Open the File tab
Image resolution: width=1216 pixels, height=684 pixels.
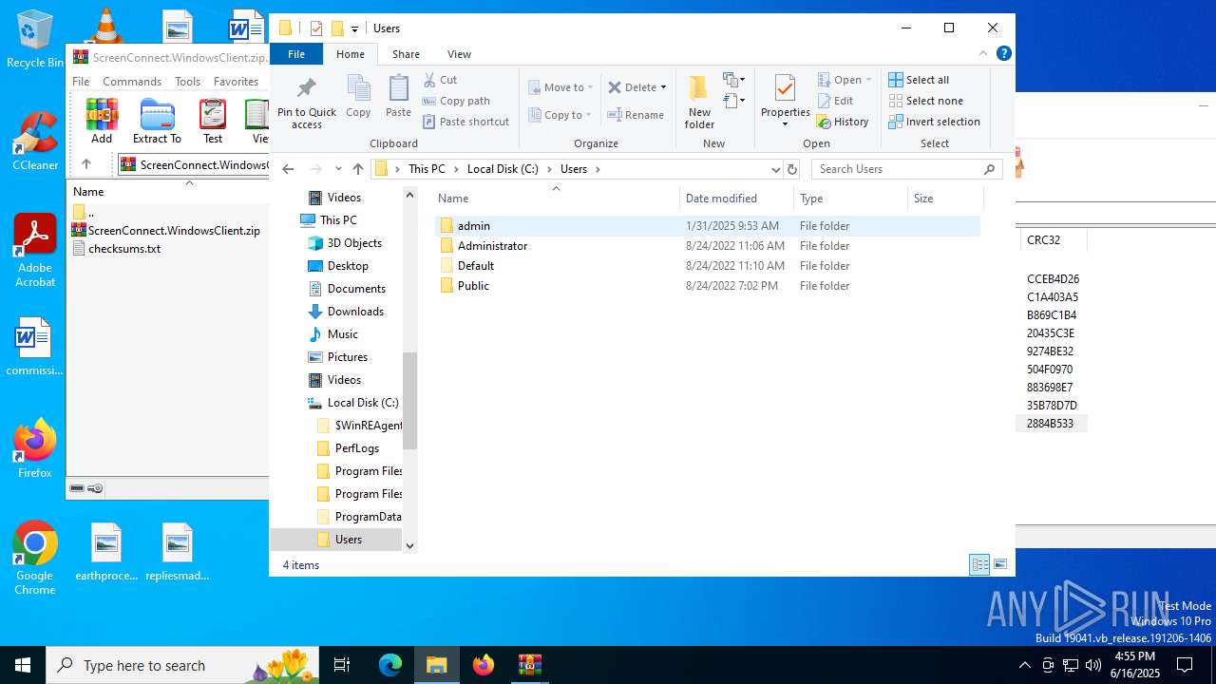[296, 54]
